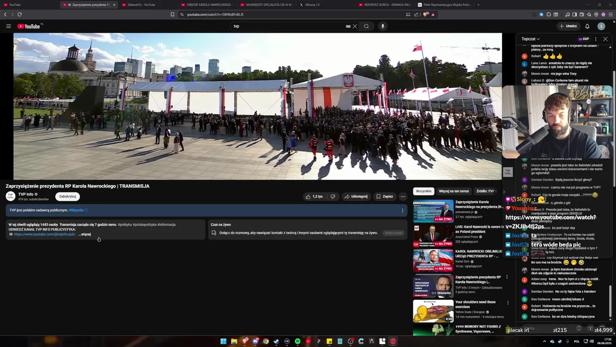Start voice search with microphone icon
Screen dimensions: 616x347
tap(383, 26)
